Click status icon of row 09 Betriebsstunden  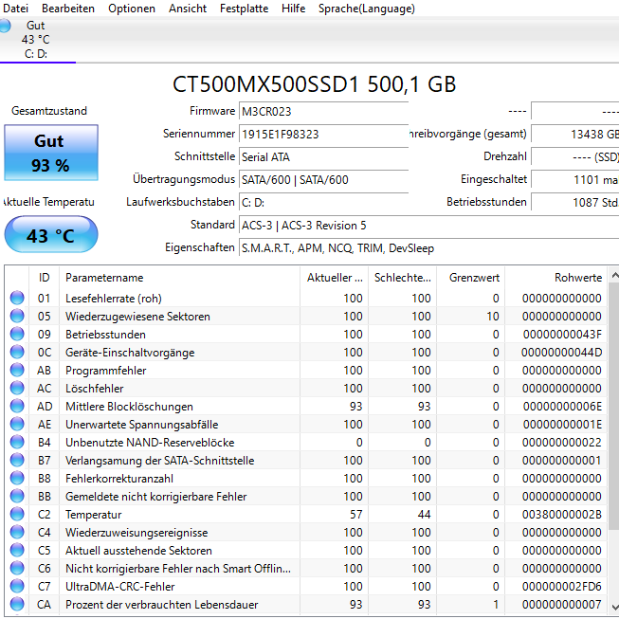click(17, 334)
